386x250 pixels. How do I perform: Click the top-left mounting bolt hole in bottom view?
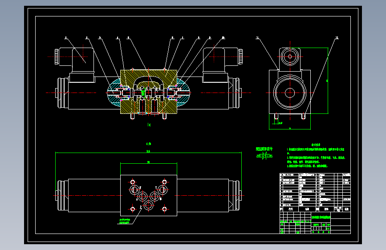pos(133,182)
